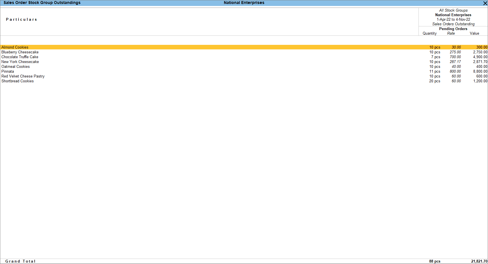Click the grand total value 21,821.70
The width and height of the screenshot is (488, 264).
[x=479, y=261]
